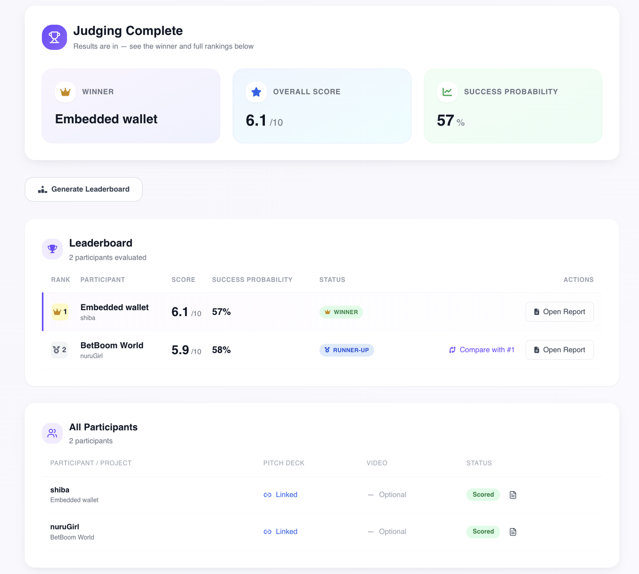Click the Optional video text for nuruGirl

(392, 532)
